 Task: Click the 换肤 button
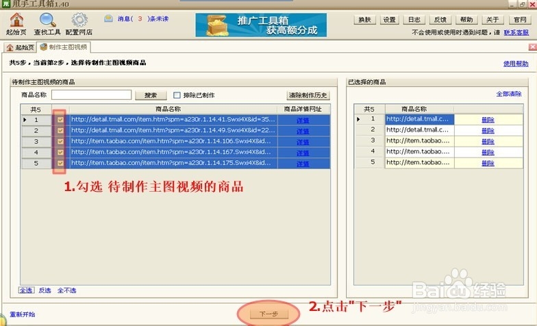click(364, 20)
